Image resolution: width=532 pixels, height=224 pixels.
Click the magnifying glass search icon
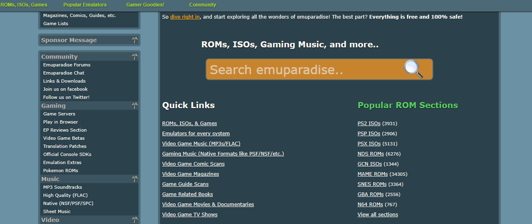tap(413, 69)
